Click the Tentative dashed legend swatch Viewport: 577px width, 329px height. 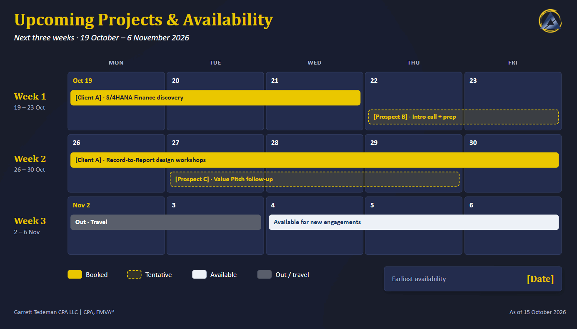pyautogui.click(x=134, y=274)
